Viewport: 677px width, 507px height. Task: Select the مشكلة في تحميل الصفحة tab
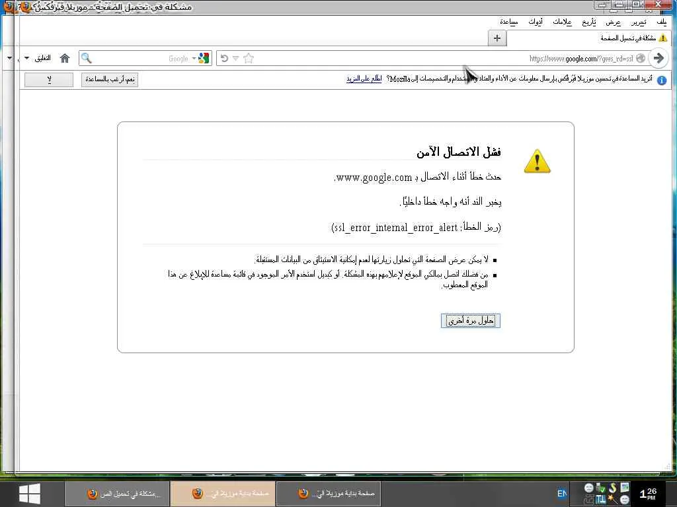(590, 38)
